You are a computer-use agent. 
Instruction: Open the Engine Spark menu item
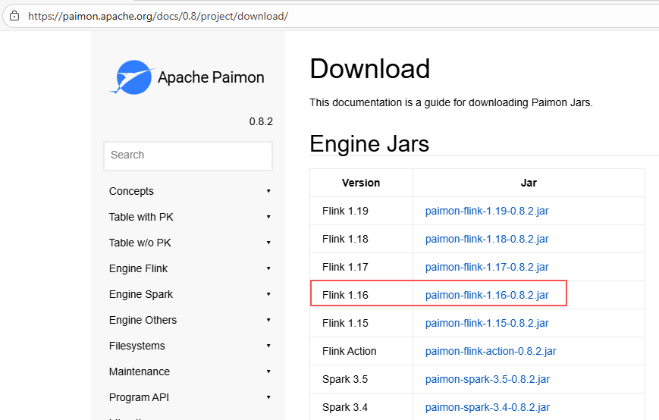(x=141, y=295)
